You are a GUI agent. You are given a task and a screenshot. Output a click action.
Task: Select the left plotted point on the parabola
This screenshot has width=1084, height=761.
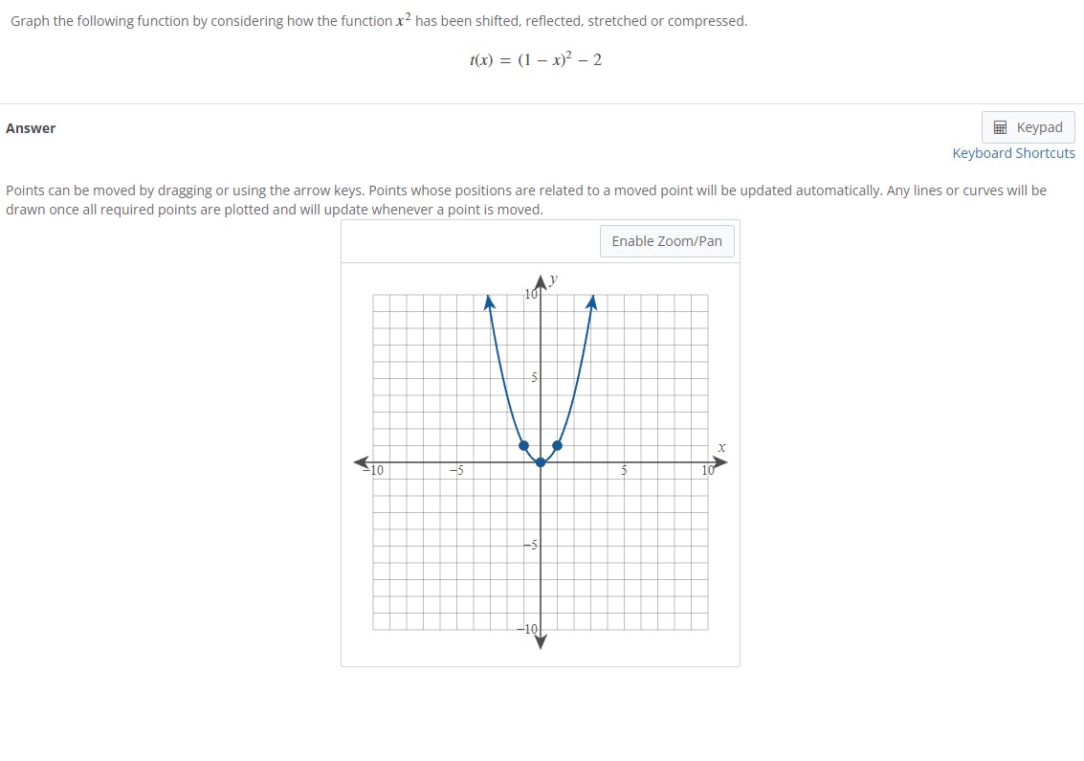point(523,445)
